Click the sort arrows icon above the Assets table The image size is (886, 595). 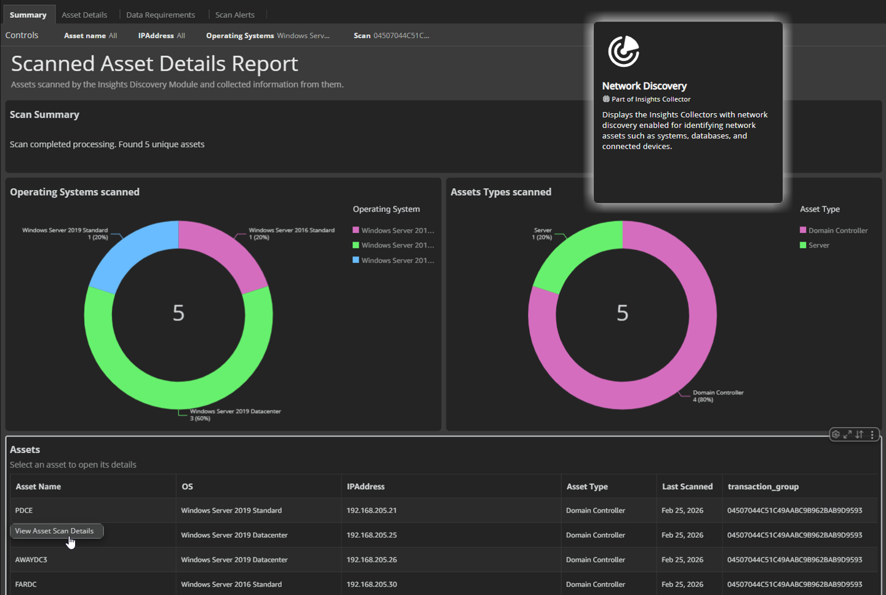pos(859,434)
